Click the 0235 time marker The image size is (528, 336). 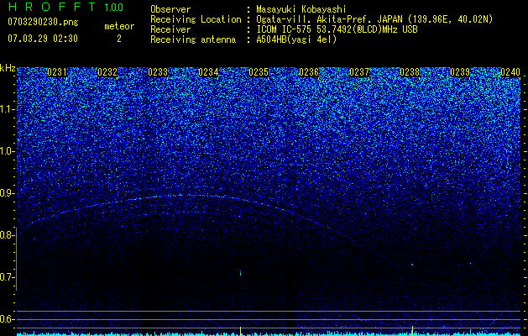pos(259,72)
